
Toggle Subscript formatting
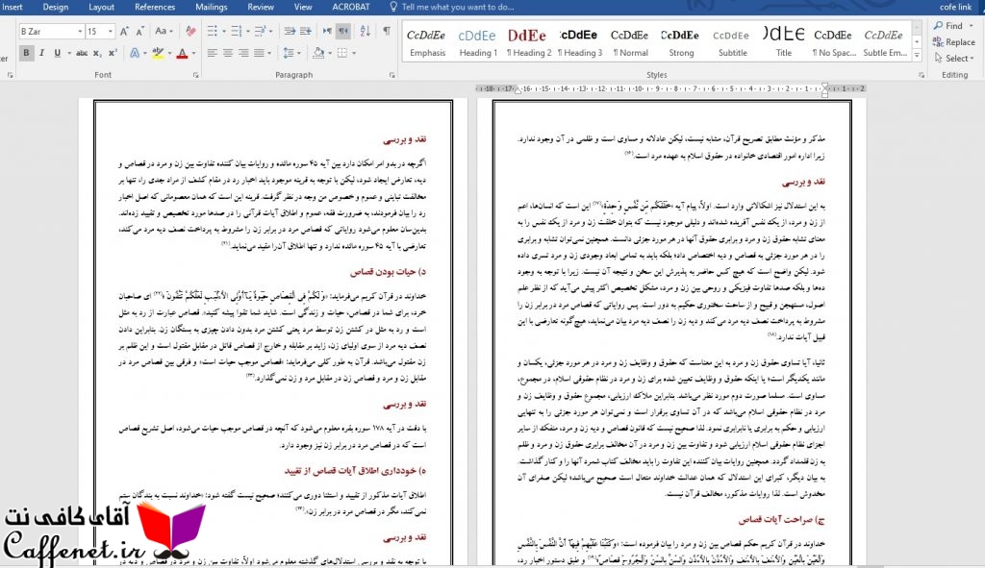(97, 54)
